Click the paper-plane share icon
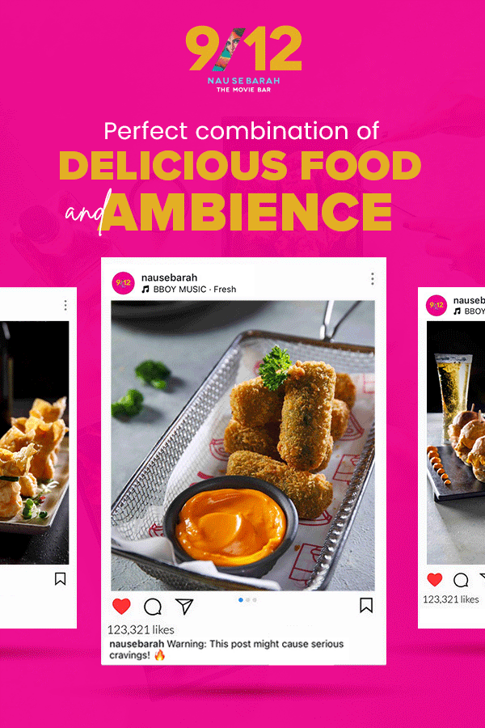Viewport: 485px width, 728px height. [x=184, y=607]
